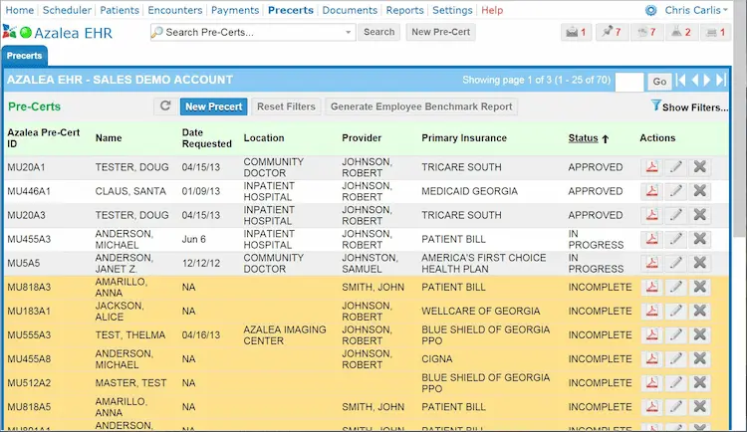Edit pre-cert MU183A1 for Alice Jackson
Image resolution: width=747 pixels, height=432 pixels.
pos(675,311)
